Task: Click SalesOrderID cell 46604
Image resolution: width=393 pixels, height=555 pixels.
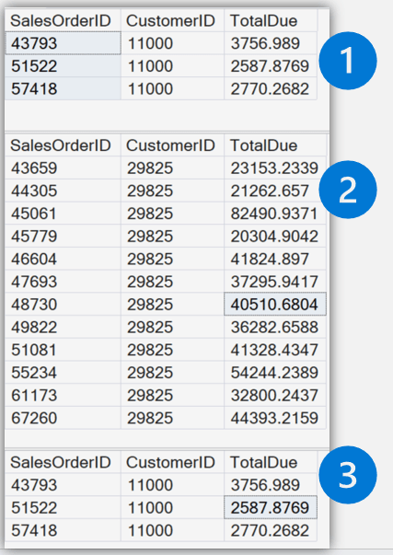Action: pyautogui.click(x=63, y=259)
